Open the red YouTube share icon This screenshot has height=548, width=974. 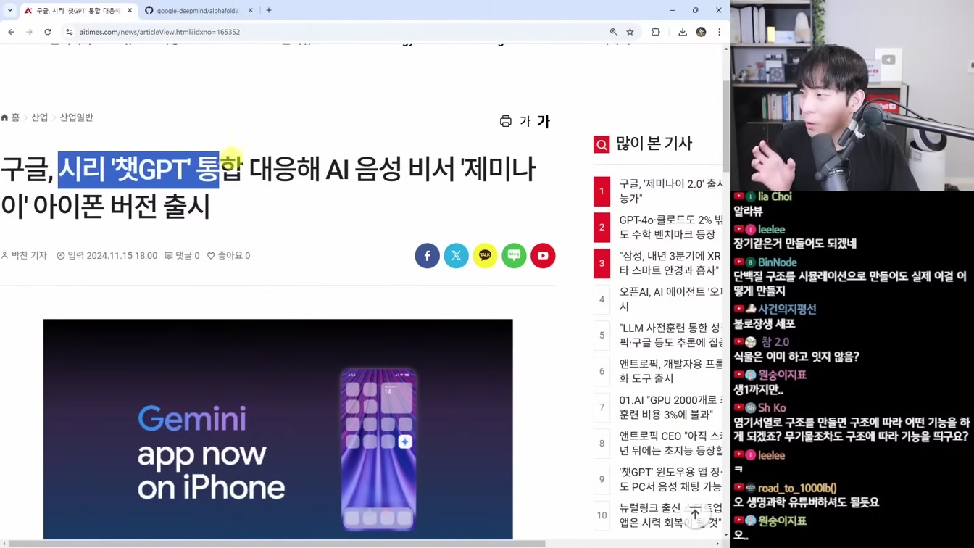click(x=543, y=256)
